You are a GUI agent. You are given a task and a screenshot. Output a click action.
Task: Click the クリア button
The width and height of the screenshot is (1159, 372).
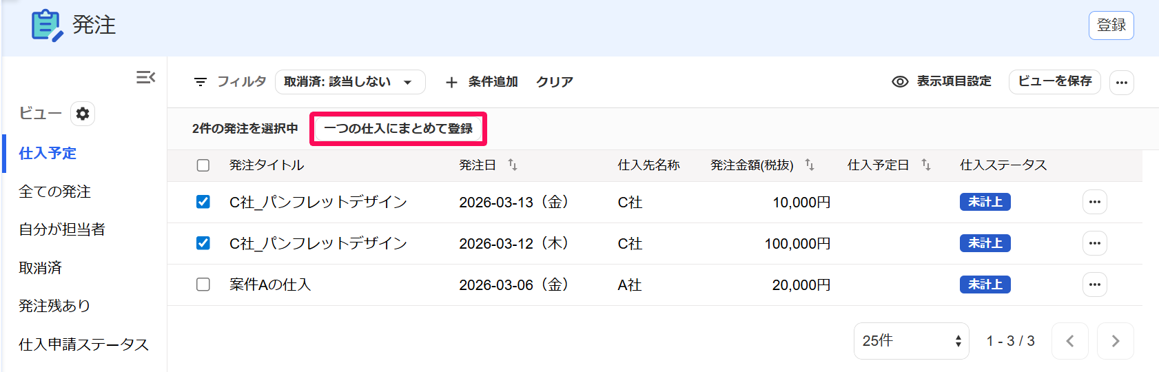pyautogui.click(x=555, y=82)
